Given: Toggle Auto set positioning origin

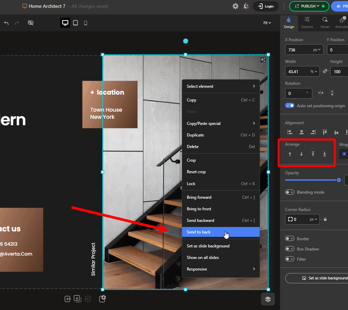Looking at the screenshot, I should pos(290,105).
